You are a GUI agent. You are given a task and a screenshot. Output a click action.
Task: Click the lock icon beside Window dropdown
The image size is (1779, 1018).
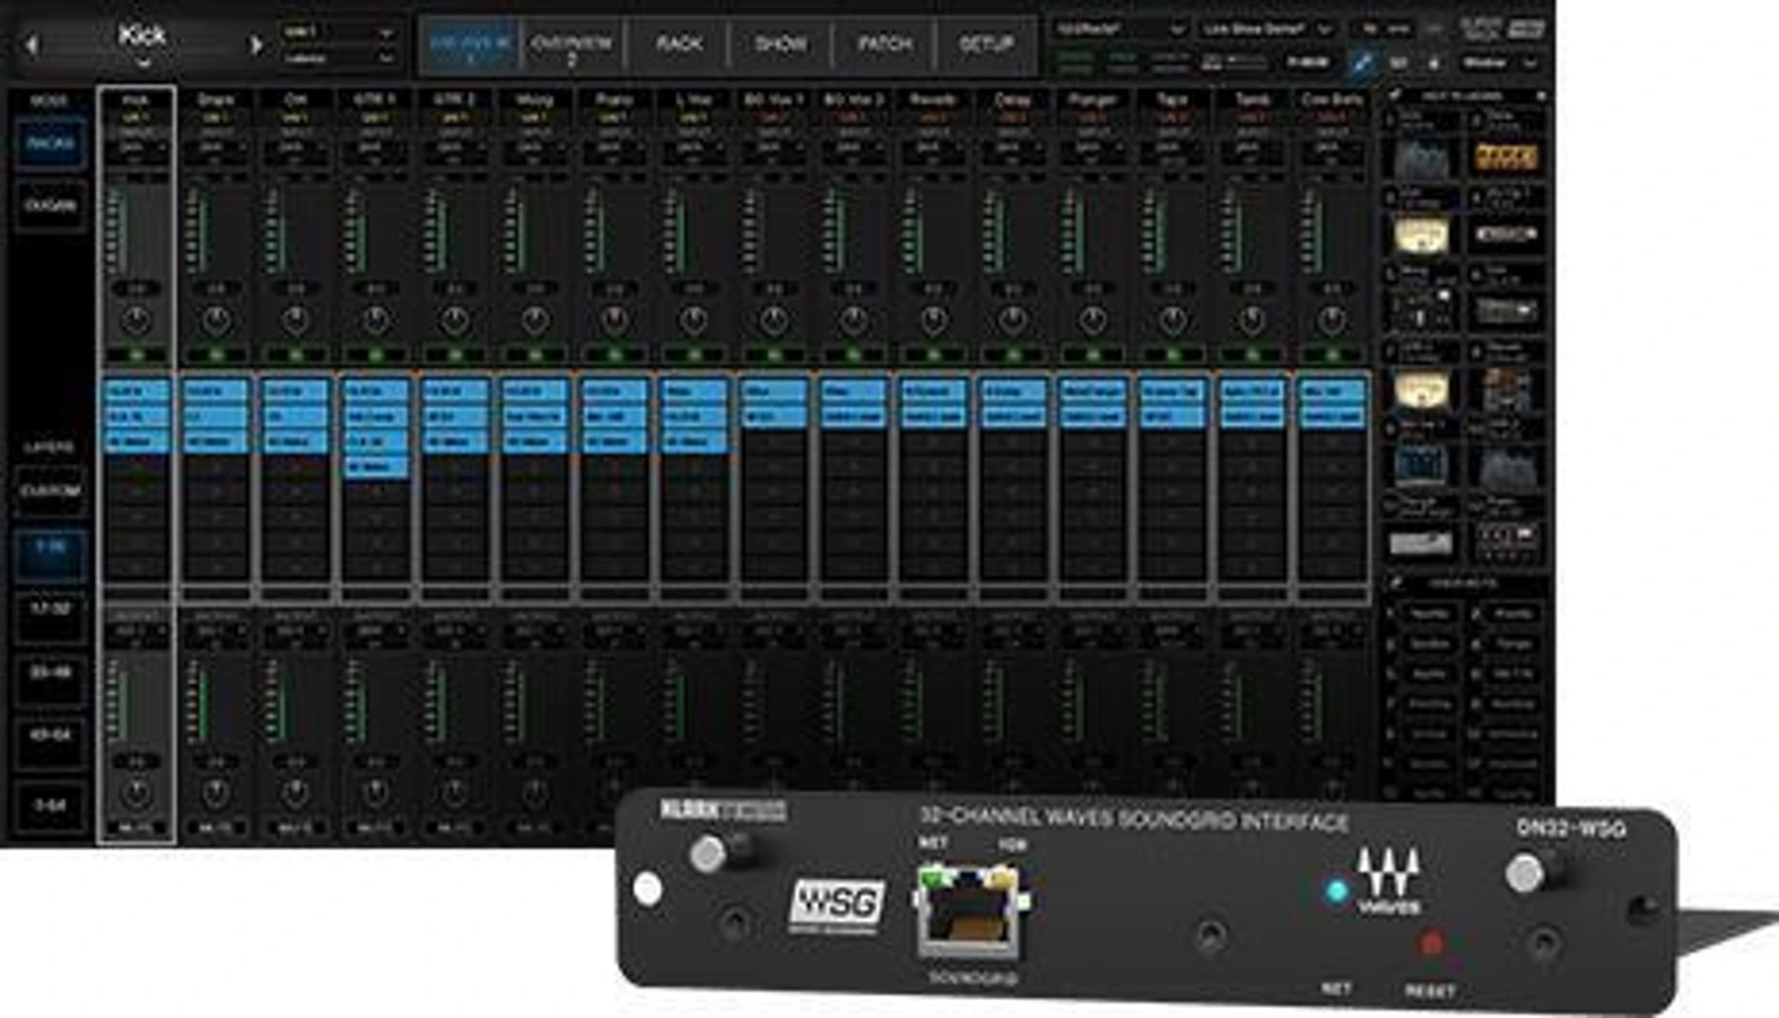pos(1434,62)
